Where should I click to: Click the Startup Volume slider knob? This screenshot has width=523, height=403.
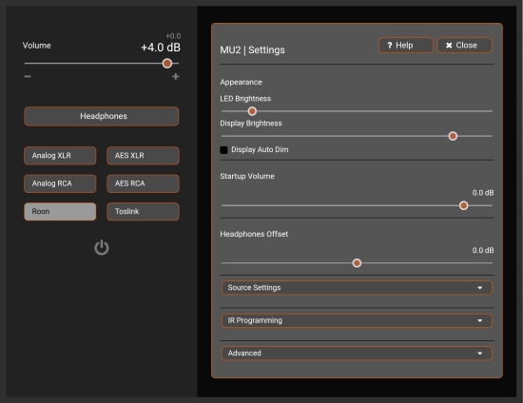coord(463,205)
